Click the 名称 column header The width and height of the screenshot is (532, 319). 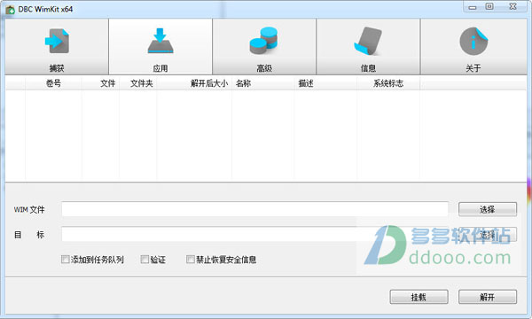coord(263,83)
